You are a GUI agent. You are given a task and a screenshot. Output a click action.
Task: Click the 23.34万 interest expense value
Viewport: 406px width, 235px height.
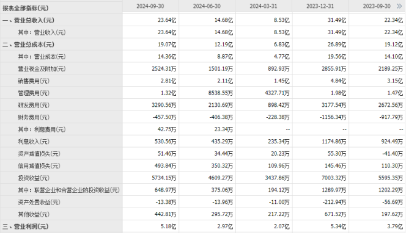point(223,129)
